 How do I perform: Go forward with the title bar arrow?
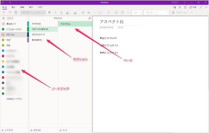click(x=10, y=2)
